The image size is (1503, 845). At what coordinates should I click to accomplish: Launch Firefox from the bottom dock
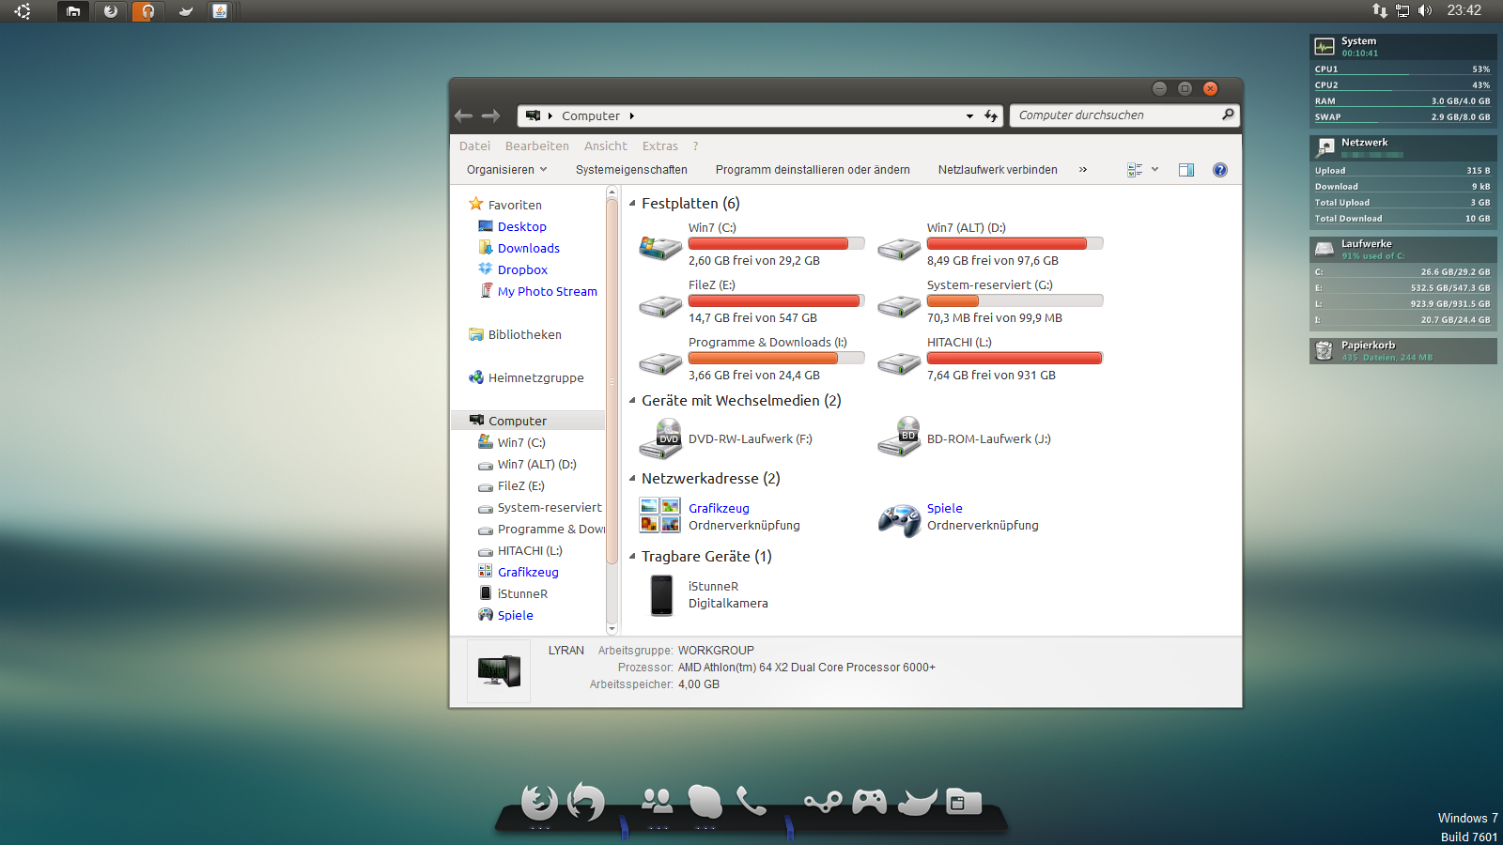coord(539,802)
